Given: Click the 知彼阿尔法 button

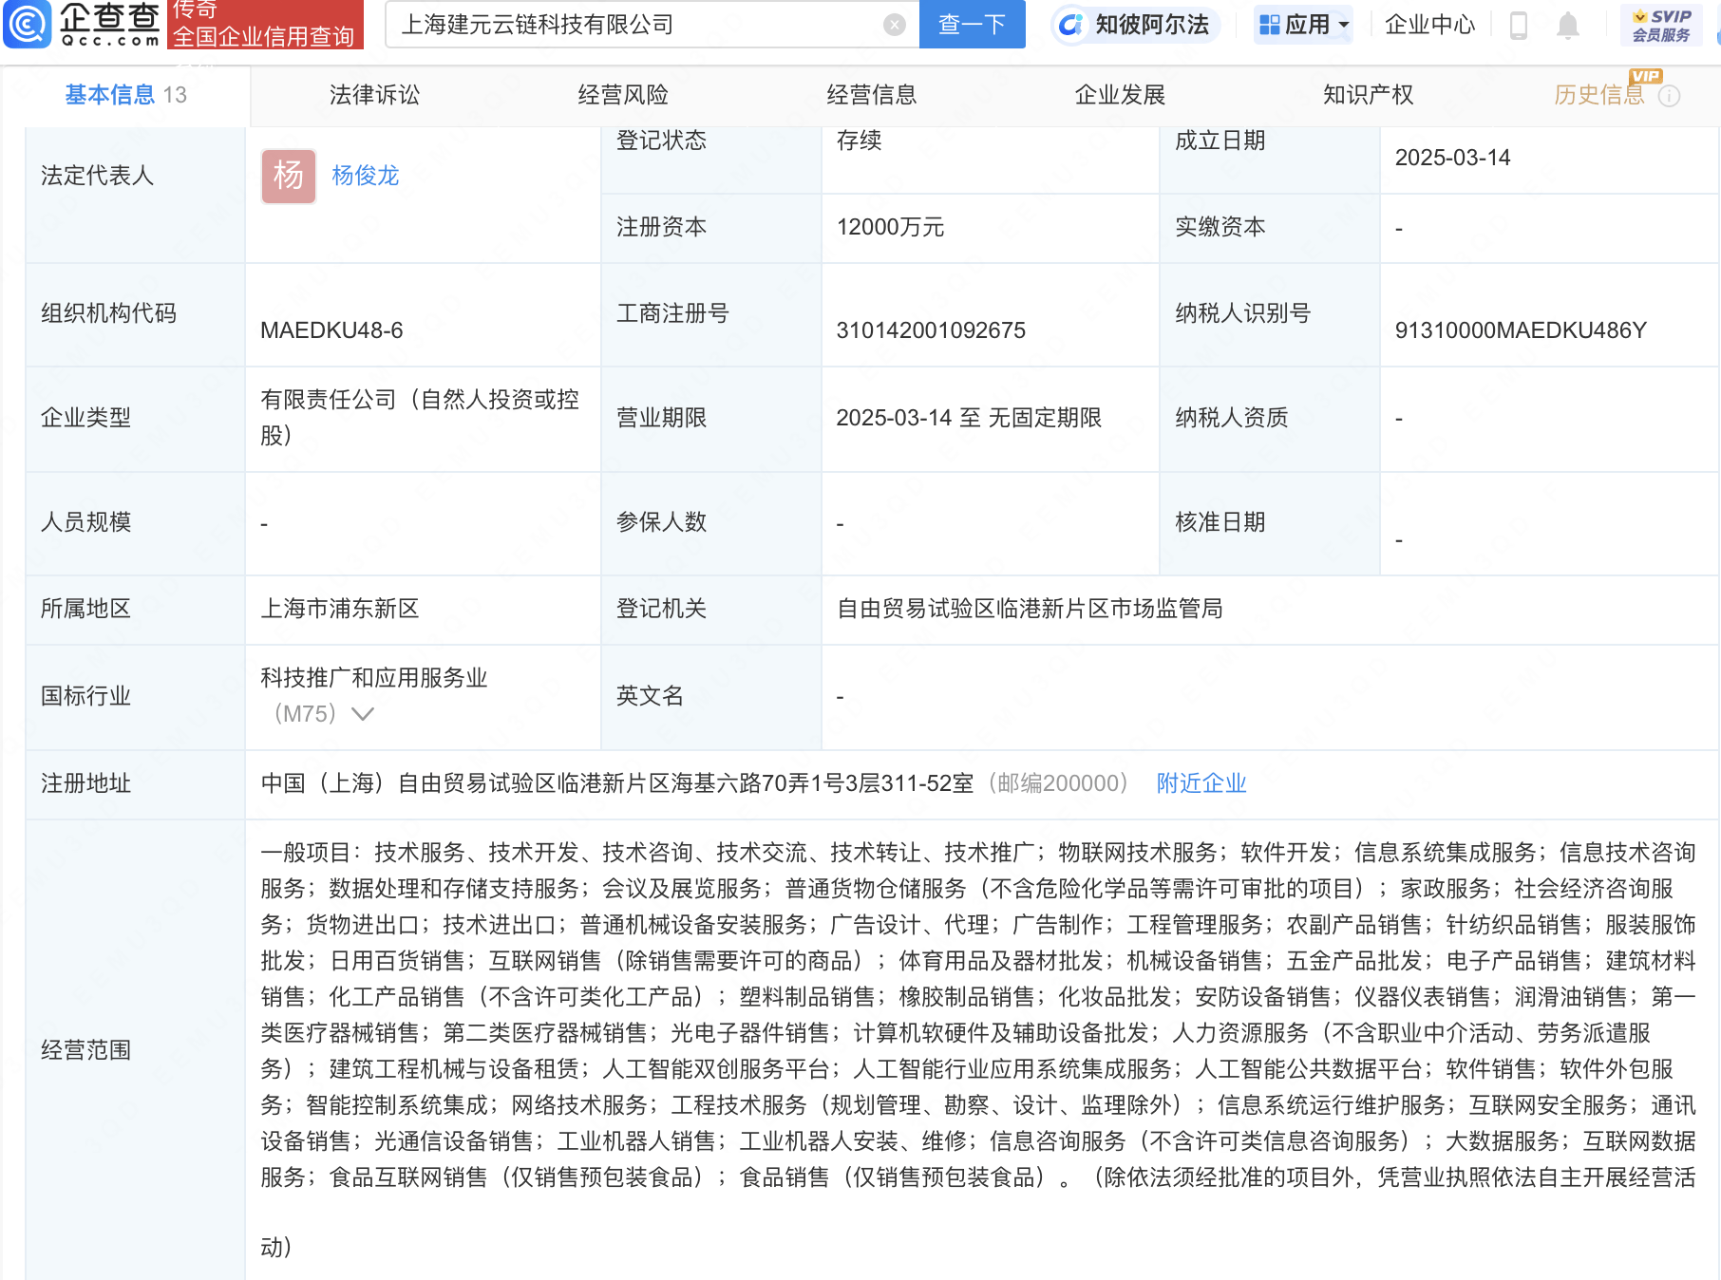Looking at the screenshot, I should point(1135,25).
